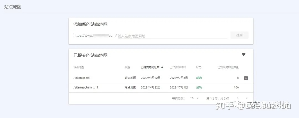299x118 pixels.
Task: Open the filter icon for submitted sitemaps
Action: point(244,55)
